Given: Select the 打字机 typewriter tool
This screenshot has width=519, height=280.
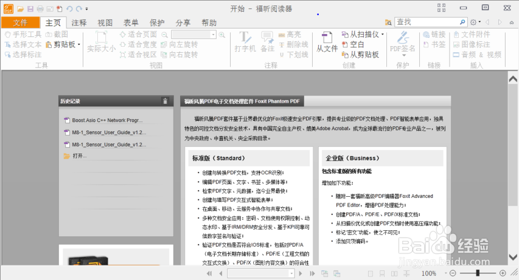Looking at the screenshot, I should (x=245, y=42).
